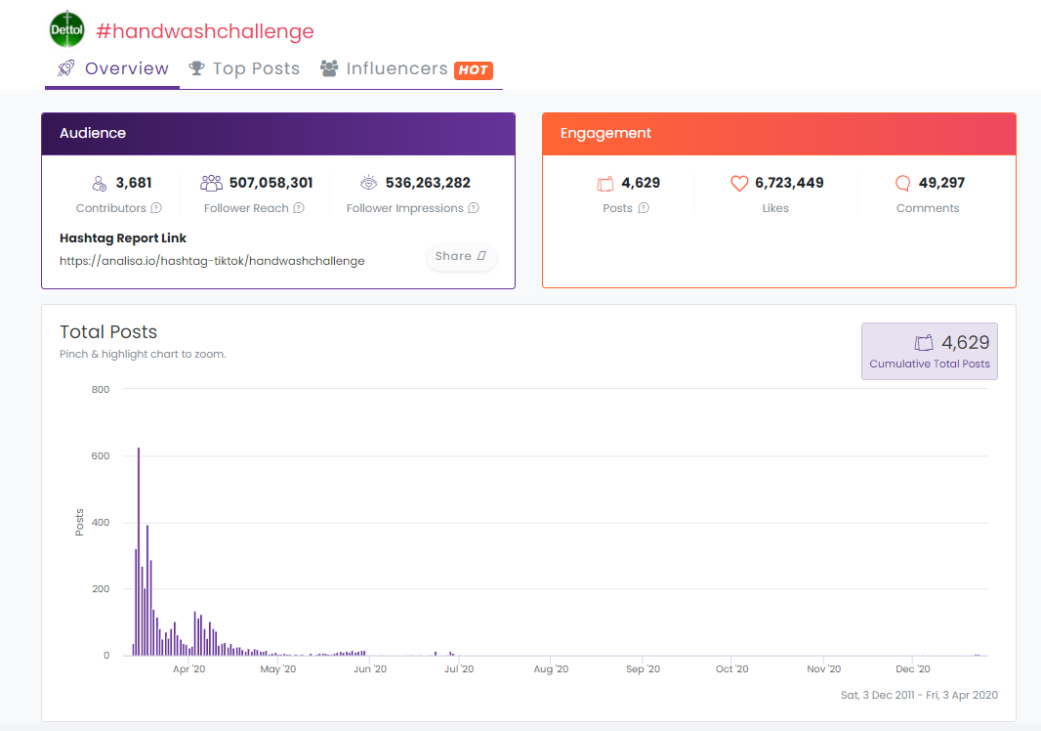
Task: Click the tallest bar in the chart
Action: (x=139, y=552)
